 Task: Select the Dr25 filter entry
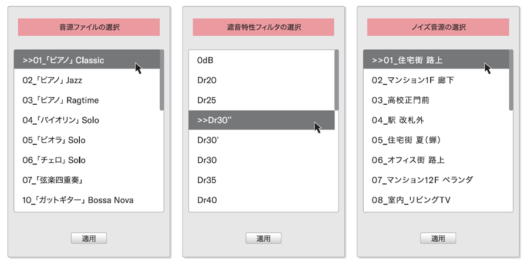[x=207, y=100]
